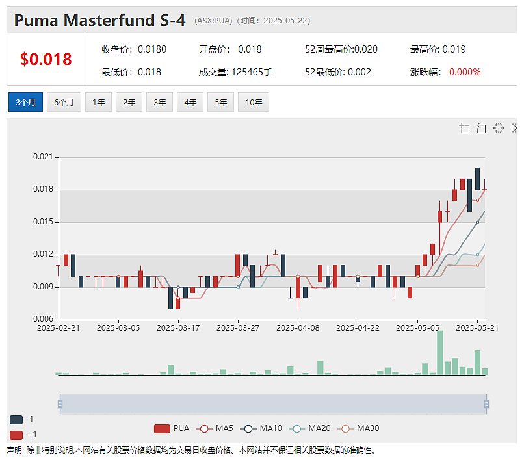Toggle the MA5 line in legend
The height and width of the screenshot is (462, 524).
pyautogui.click(x=215, y=428)
